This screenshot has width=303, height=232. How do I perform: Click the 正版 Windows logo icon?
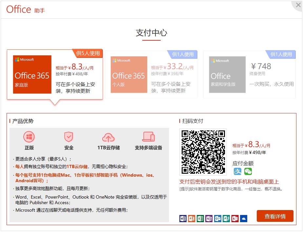[x=29, y=137]
